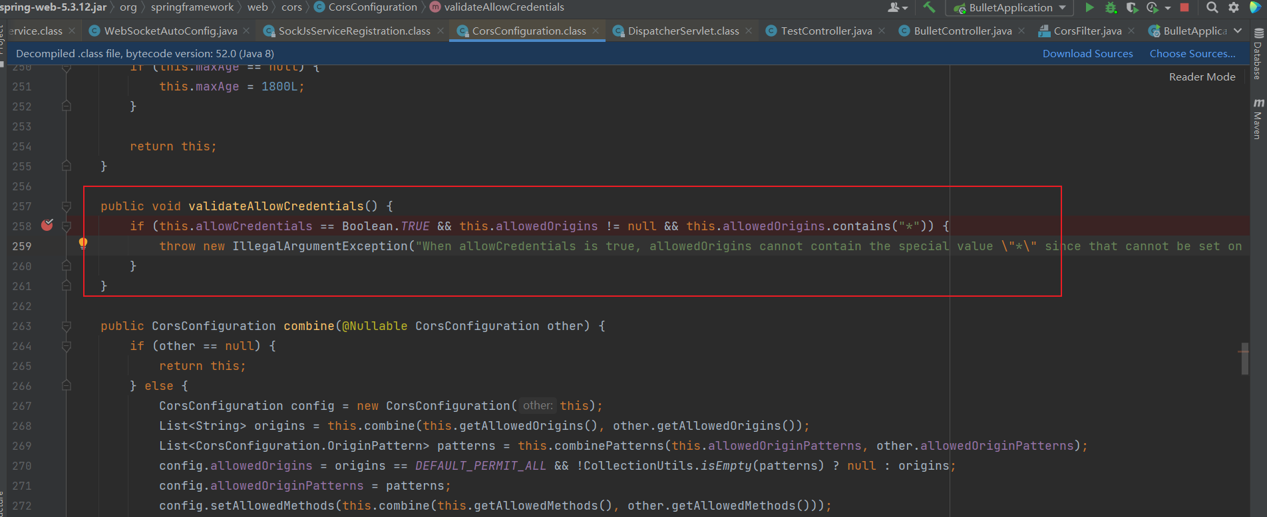Stop the running application
Image resolution: width=1267 pixels, height=517 pixels.
[x=1184, y=7]
